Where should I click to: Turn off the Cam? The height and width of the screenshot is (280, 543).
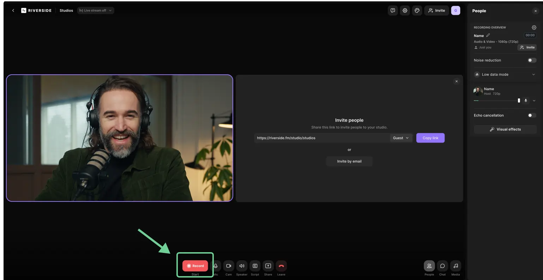[229, 266]
